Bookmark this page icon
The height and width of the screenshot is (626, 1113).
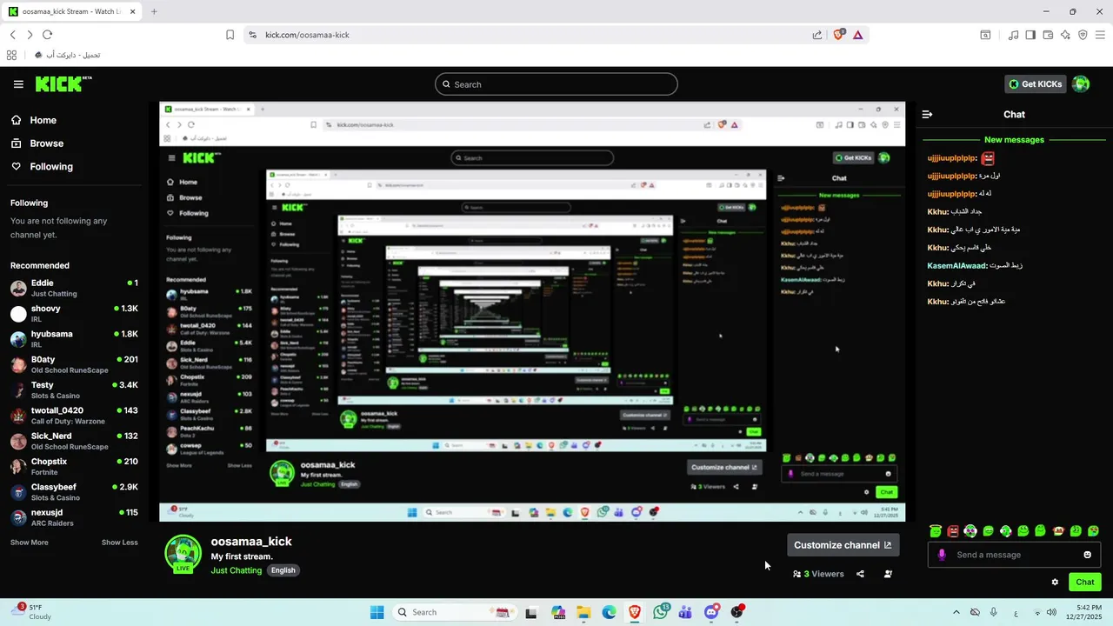tap(230, 35)
